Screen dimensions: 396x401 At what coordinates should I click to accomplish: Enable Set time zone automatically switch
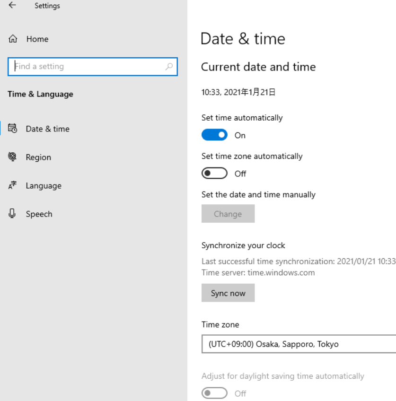coord(214,174)
